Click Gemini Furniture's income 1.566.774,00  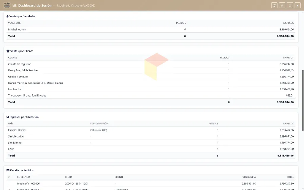click(286, 77)
